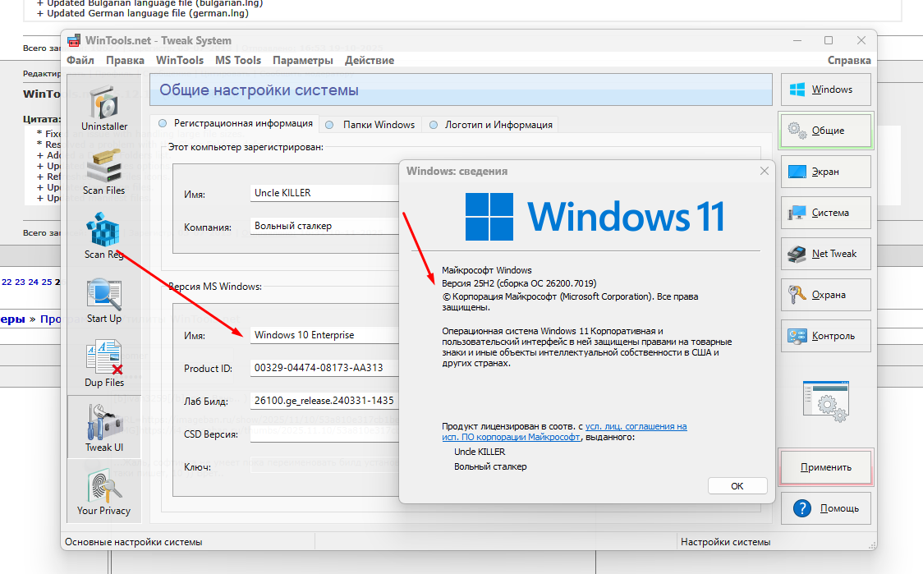Click the Помощь help button

826,508
